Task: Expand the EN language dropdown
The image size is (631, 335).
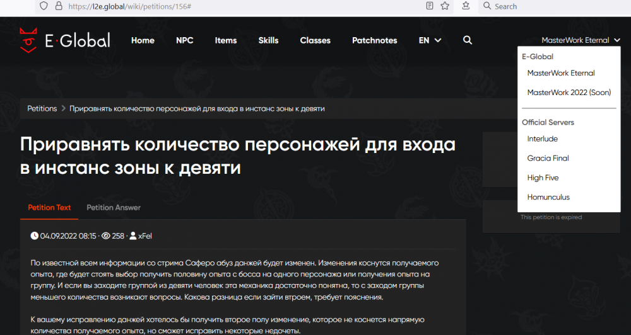Action: click(x=430, y=40)
